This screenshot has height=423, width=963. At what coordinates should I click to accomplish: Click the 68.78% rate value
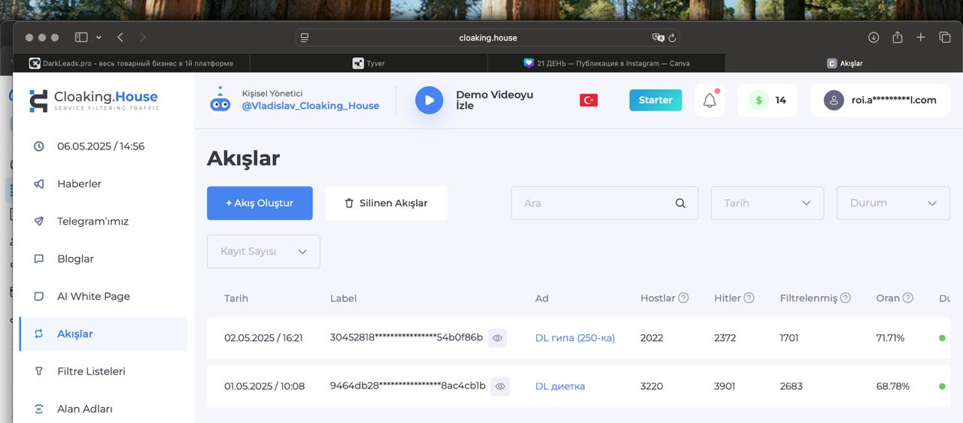[x=892, y=386]
